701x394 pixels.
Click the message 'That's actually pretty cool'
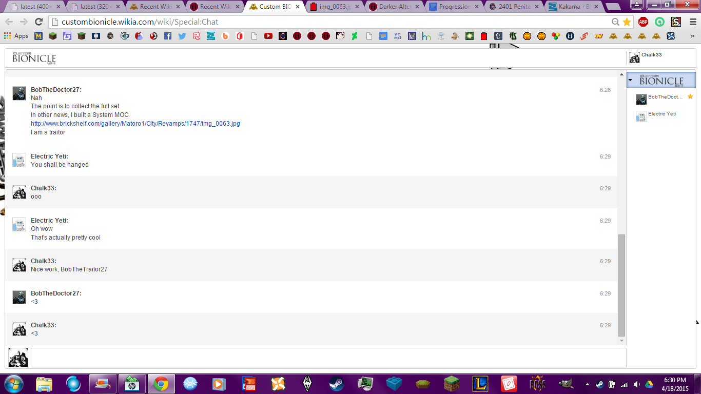pos(66,238)
